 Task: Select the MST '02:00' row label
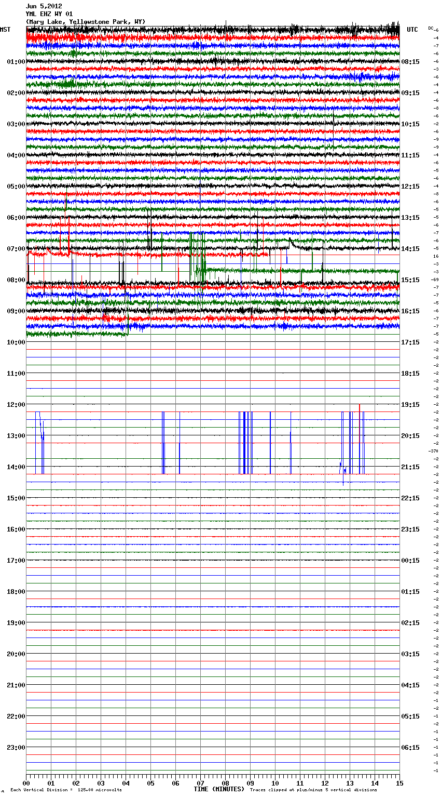coord(16,93)
